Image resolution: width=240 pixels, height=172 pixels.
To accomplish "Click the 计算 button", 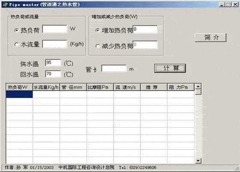I will [170, 68].
